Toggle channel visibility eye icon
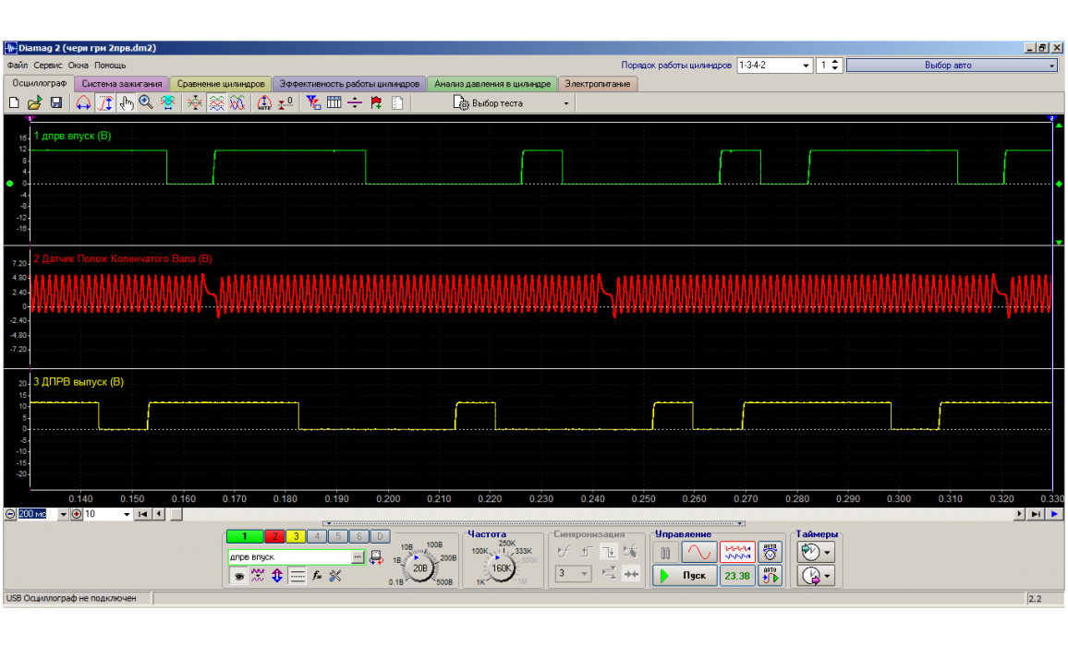The image size is (1068, 646). point(238,576)
